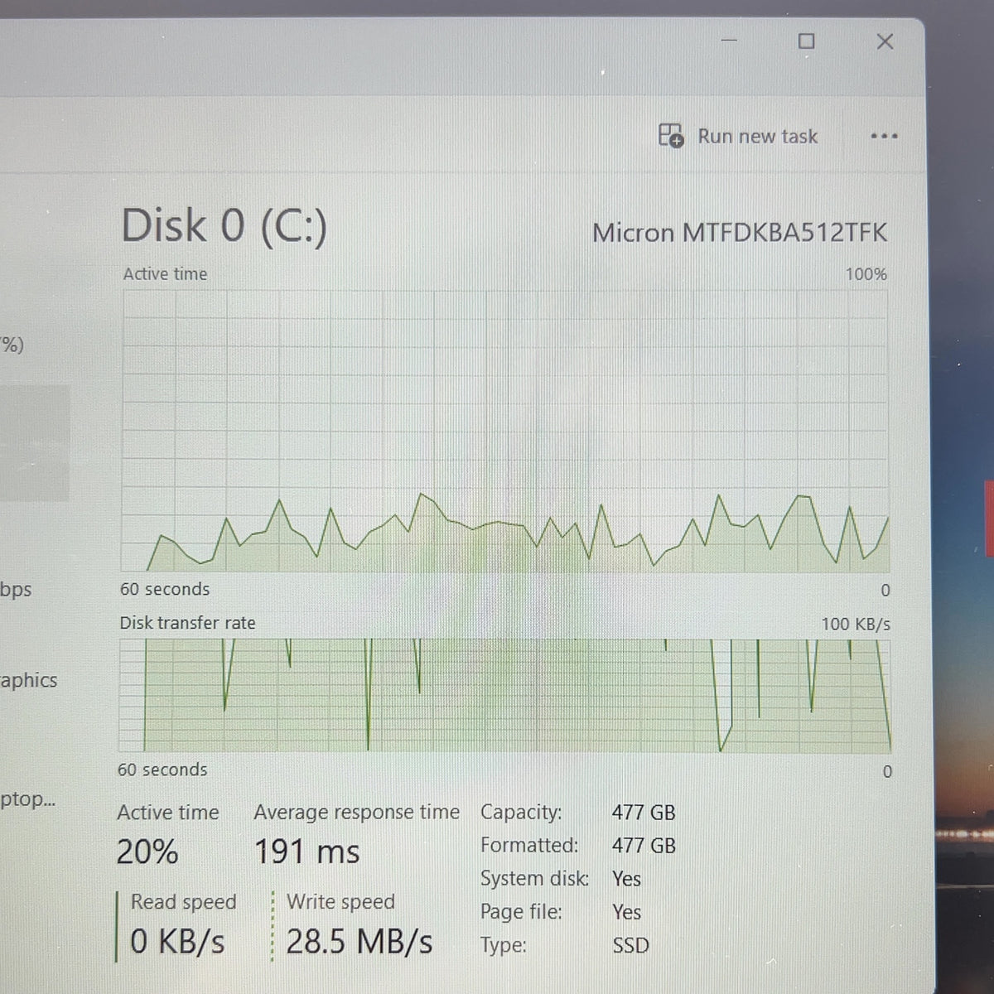
Task: Minimize the Task Manager window
Action: [x=730, y=40]
